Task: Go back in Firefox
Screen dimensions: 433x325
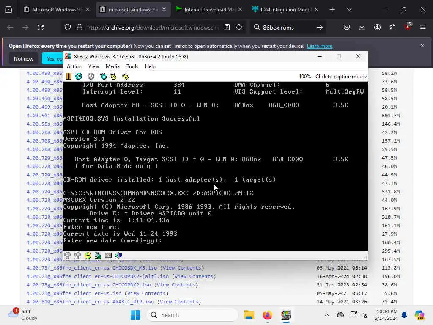Action: 10,28
